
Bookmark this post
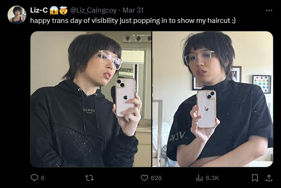click(x=255, y=178)
